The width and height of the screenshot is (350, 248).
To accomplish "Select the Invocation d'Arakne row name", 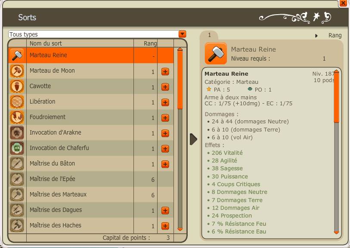I will coord(56,132).
